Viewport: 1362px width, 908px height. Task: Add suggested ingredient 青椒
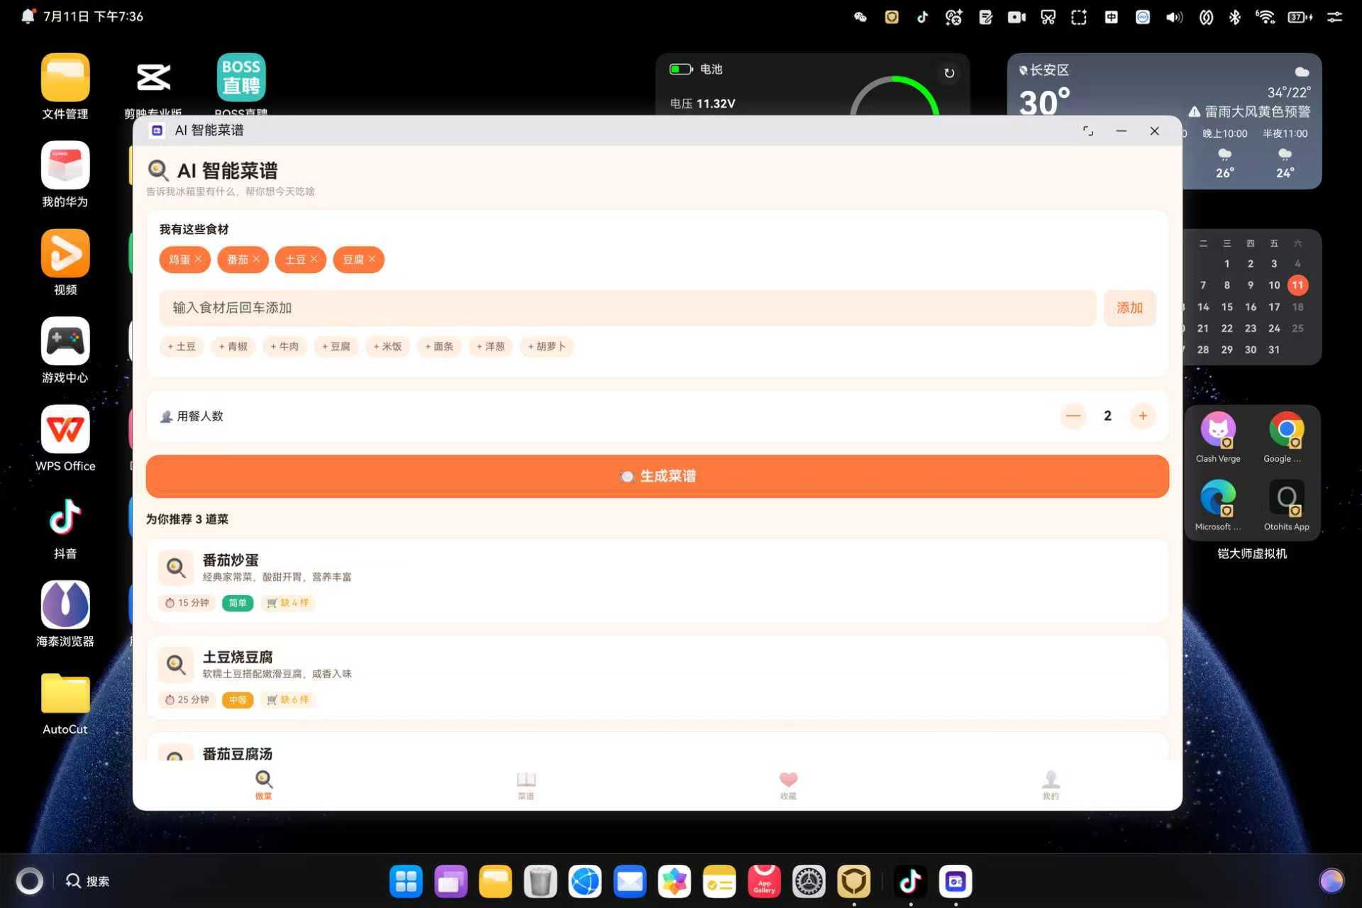click(233, 346)
